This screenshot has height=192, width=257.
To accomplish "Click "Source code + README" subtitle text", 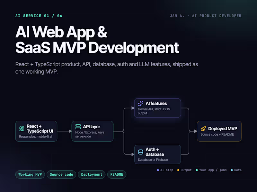I will [x=217, y=134].
